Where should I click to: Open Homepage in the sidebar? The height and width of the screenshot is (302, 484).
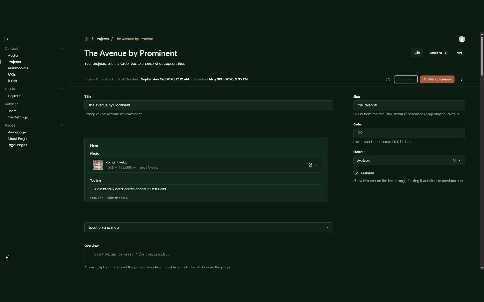(17, 133)
